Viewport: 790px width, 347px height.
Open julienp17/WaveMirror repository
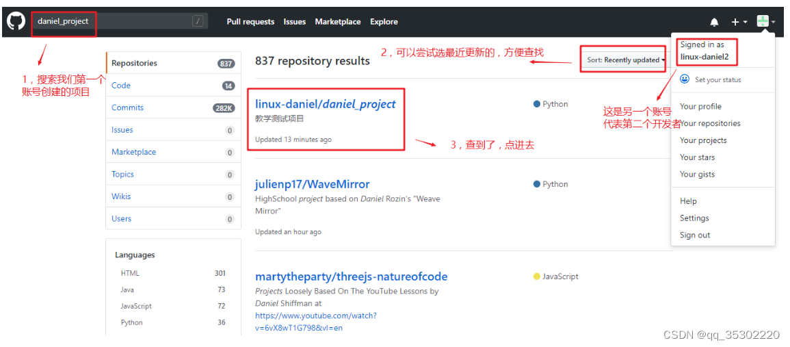pos(313,184)
